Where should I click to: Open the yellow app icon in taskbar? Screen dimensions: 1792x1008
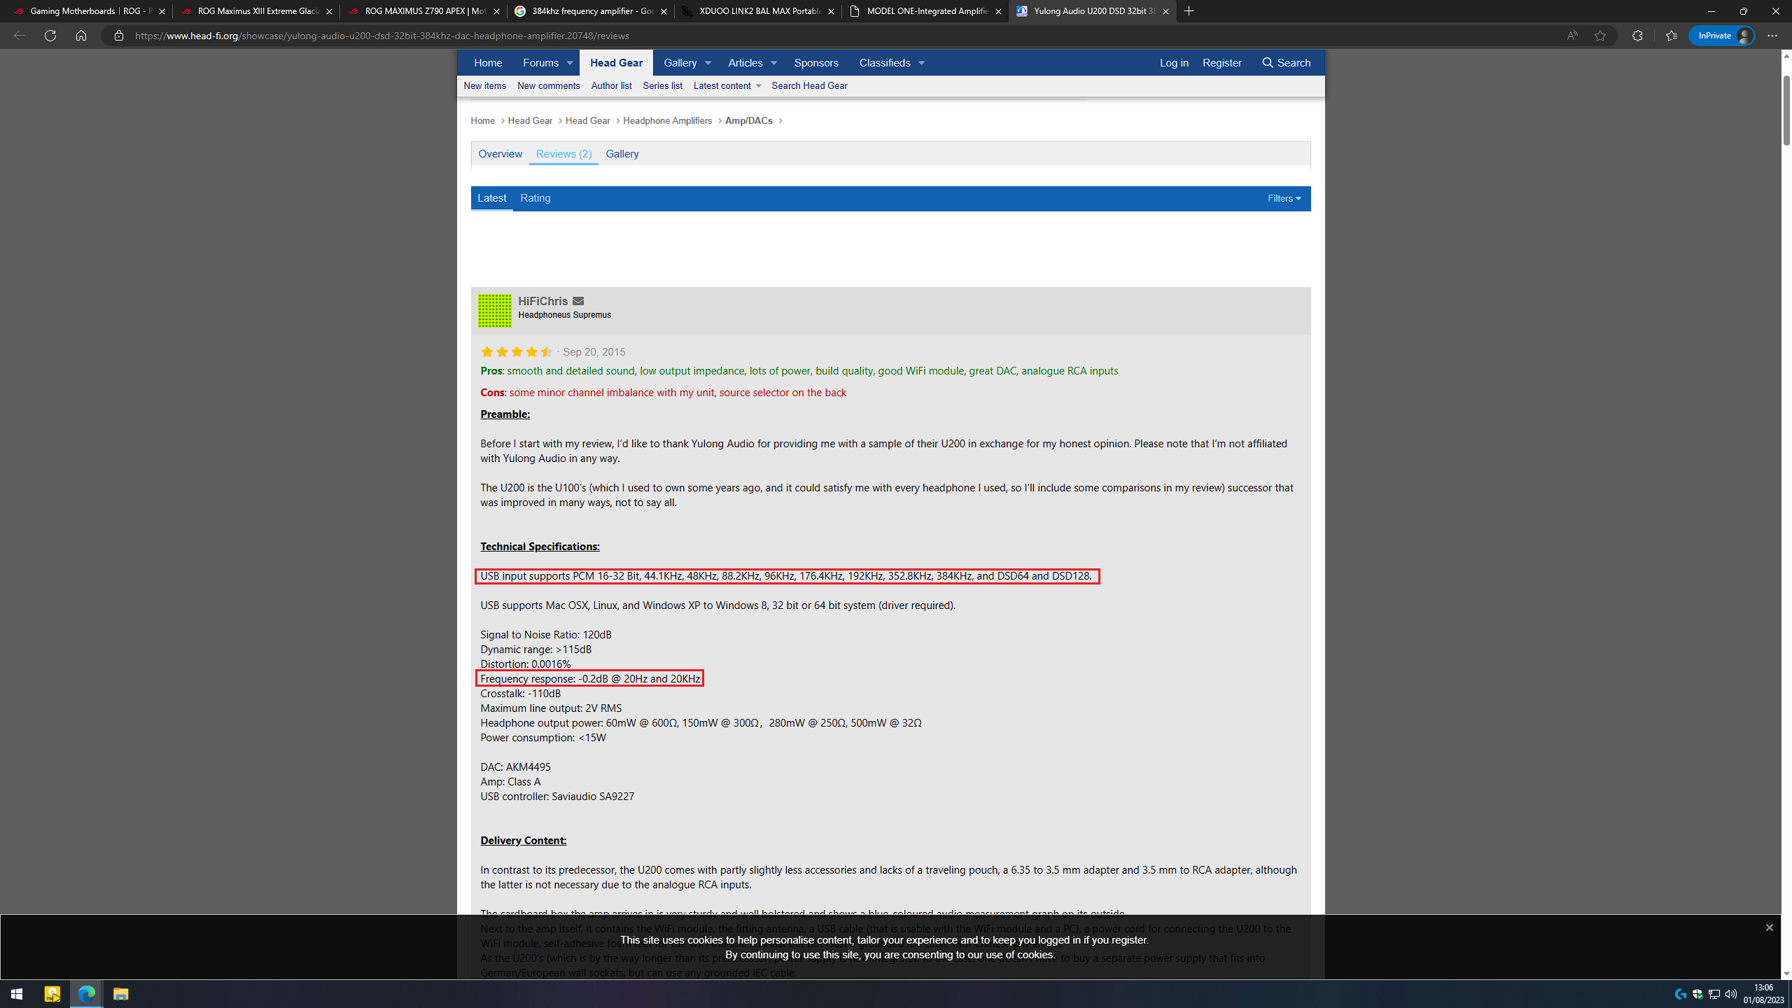(x=52, y=994)
